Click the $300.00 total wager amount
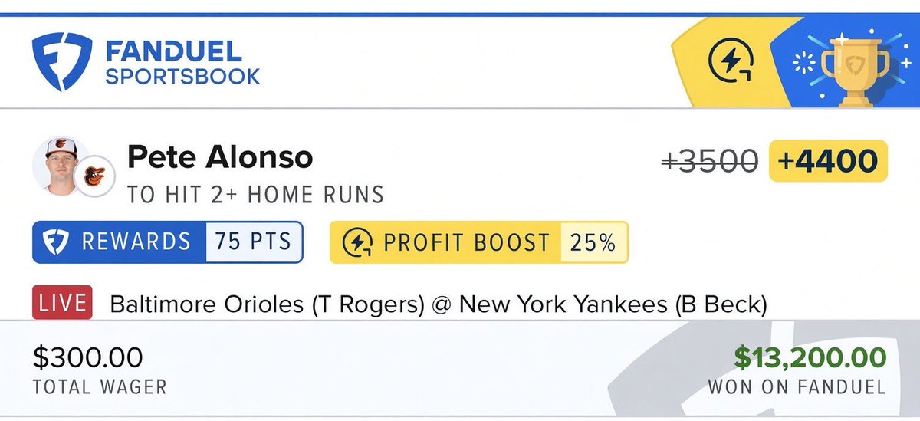The image size is (920, 421). coord(87,357)
